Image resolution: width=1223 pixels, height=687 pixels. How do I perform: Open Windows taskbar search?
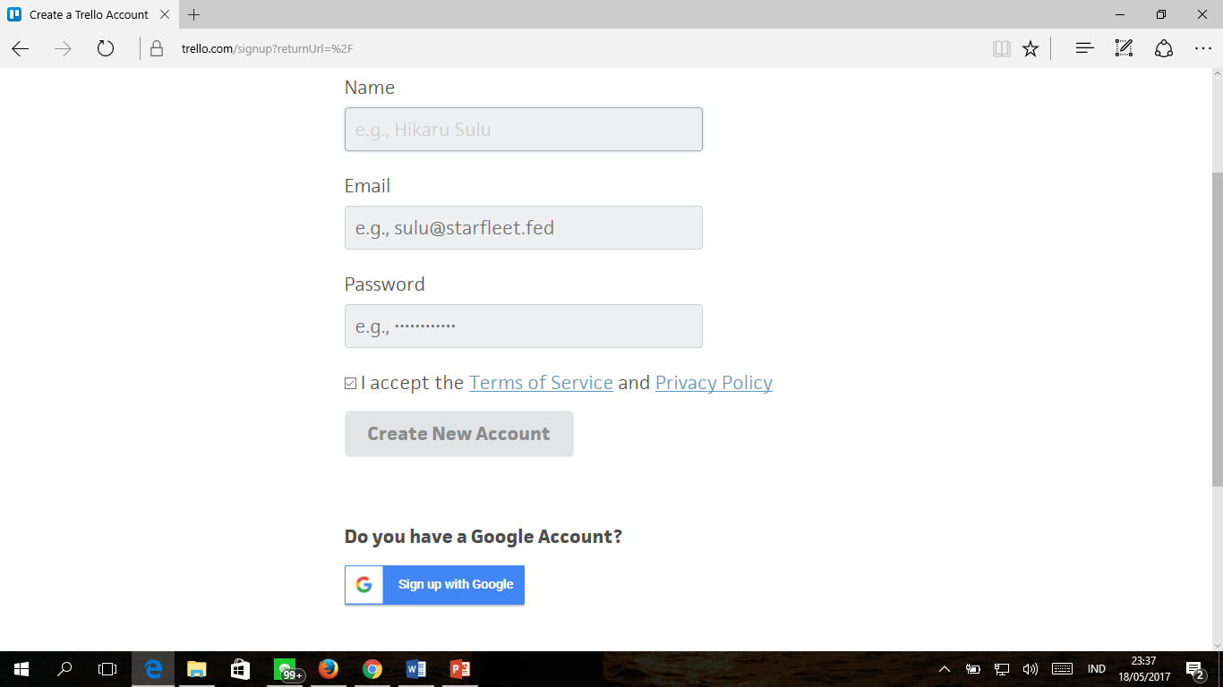point(64,669)
